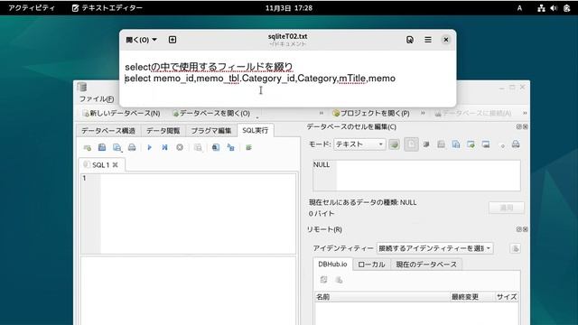Click the dark screen-shaped icon in cell editor
The image size is (578, 325).
point(486,144)
